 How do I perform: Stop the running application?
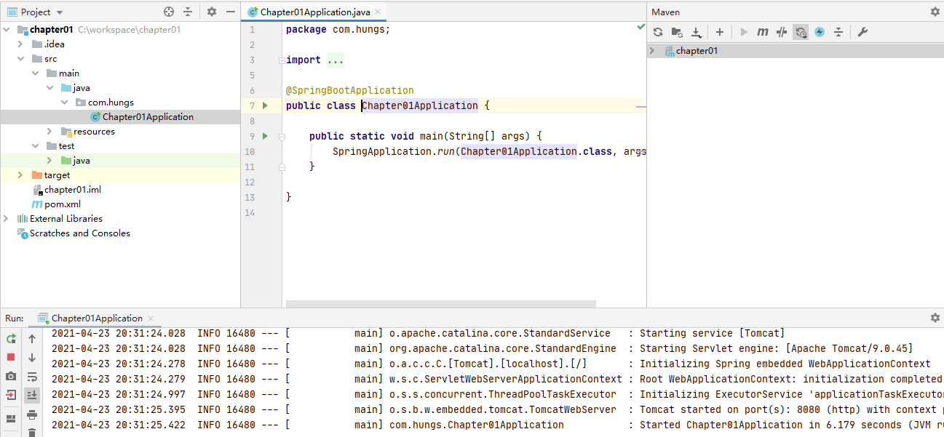click(x=11, y=357)
